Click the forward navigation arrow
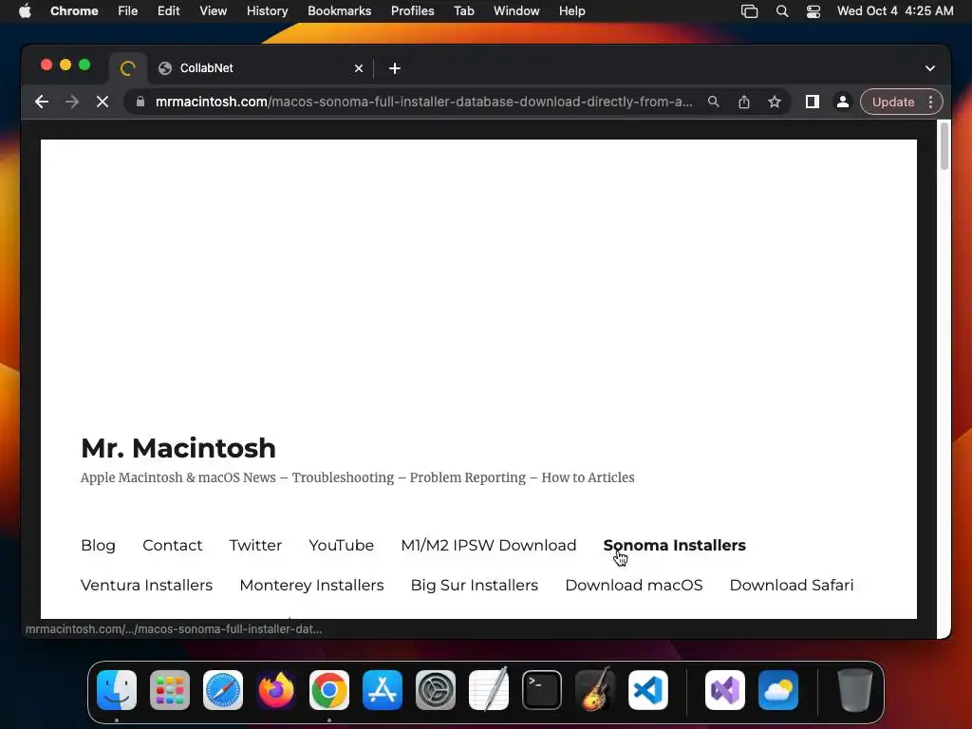 [x=72, y=102]
